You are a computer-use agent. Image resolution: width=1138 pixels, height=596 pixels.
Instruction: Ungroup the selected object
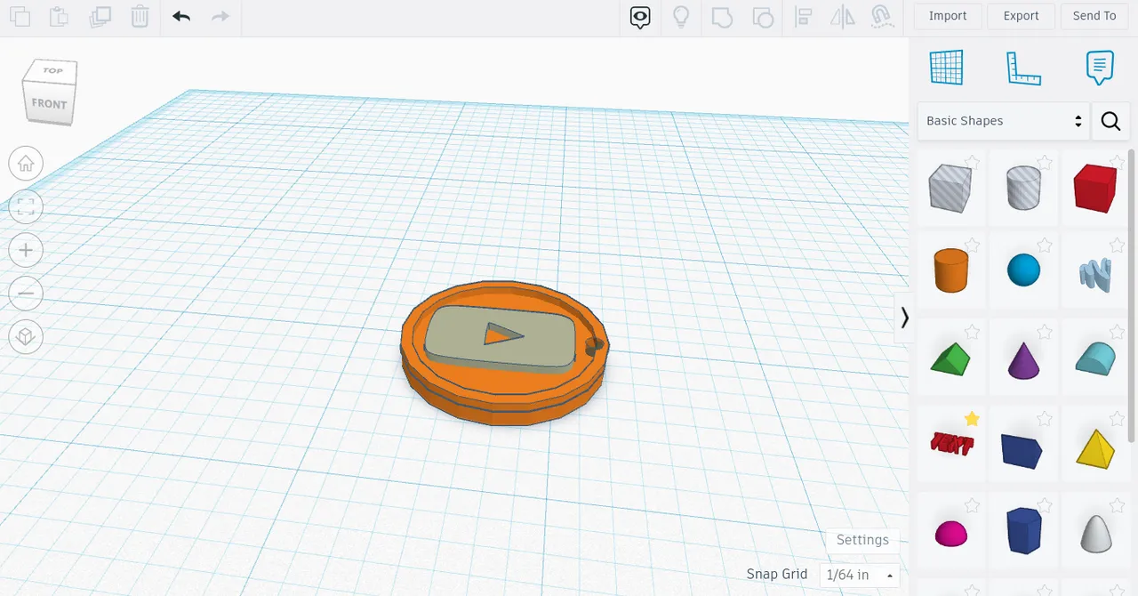(763, 16)
